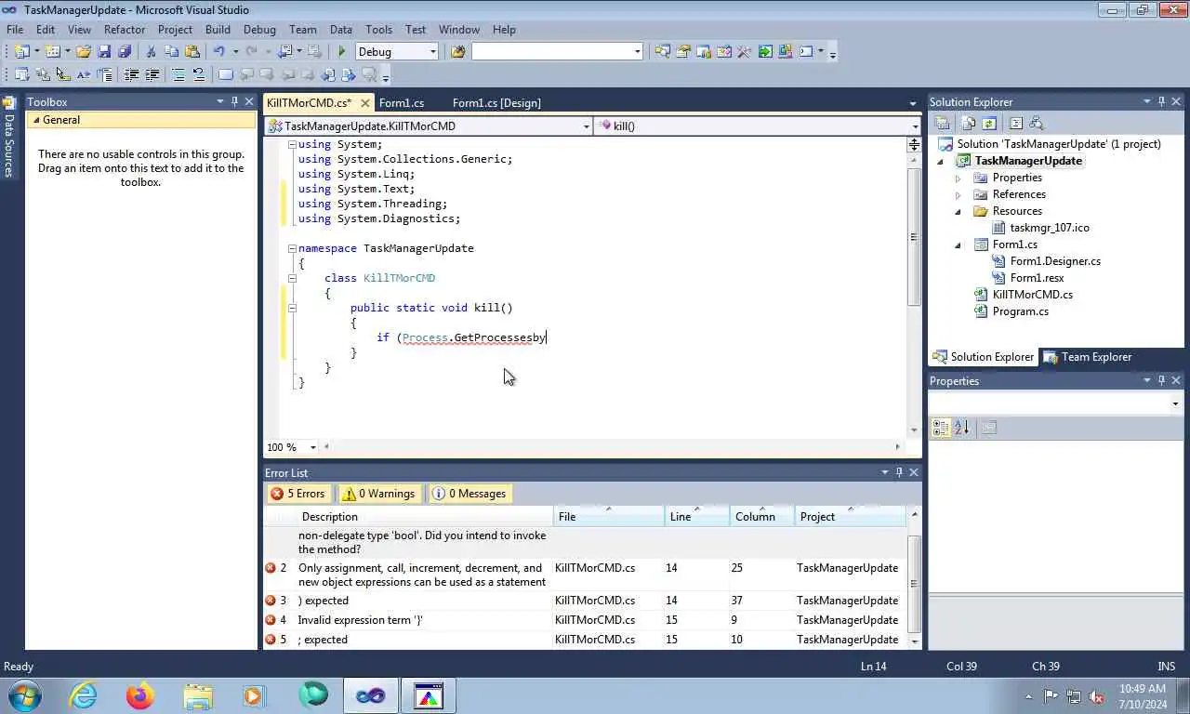Toggle the 0 Messages filter
The height and width of the screenshot is (714, 1190).
tap(469, 494)
